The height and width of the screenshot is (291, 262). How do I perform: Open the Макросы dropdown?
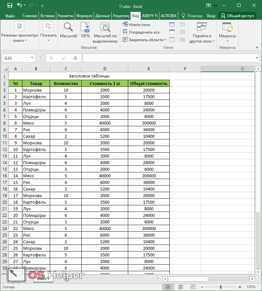227,32
